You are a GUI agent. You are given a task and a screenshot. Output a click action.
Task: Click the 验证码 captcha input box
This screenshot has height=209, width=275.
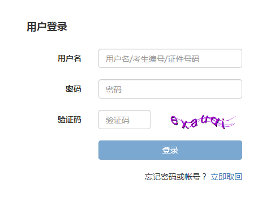(124, 120)
